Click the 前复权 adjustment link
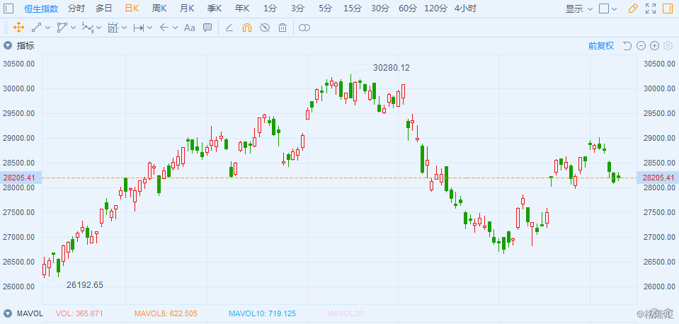This screenshot has height=324, width=679. coord(601,46)
